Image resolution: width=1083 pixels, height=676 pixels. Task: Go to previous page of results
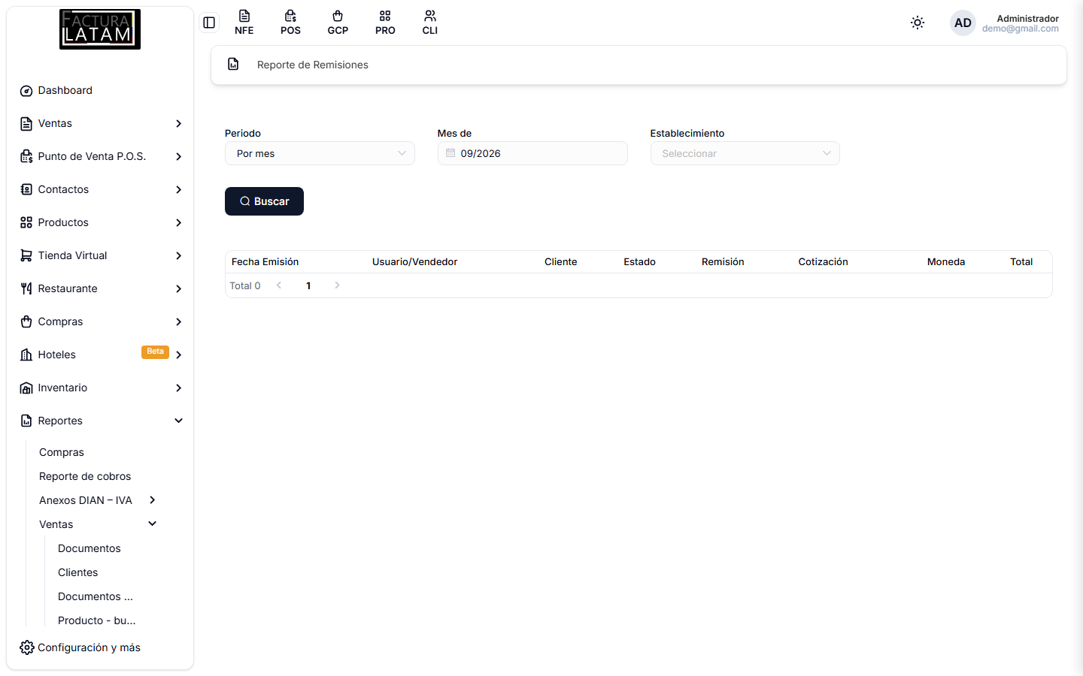click(x=279, y=285)
